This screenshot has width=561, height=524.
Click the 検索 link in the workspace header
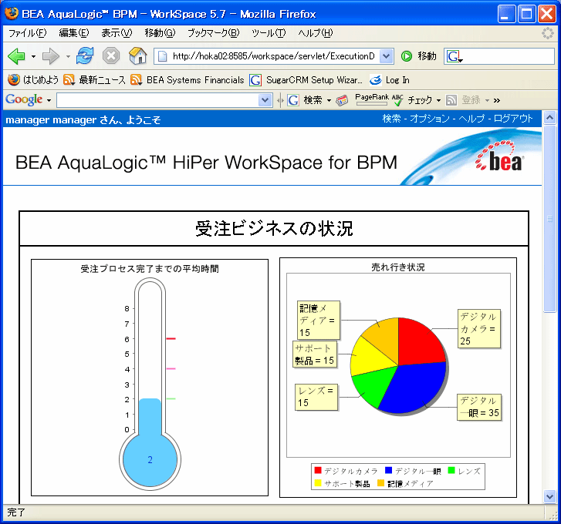pyautogui.click(x=391, y=119)
